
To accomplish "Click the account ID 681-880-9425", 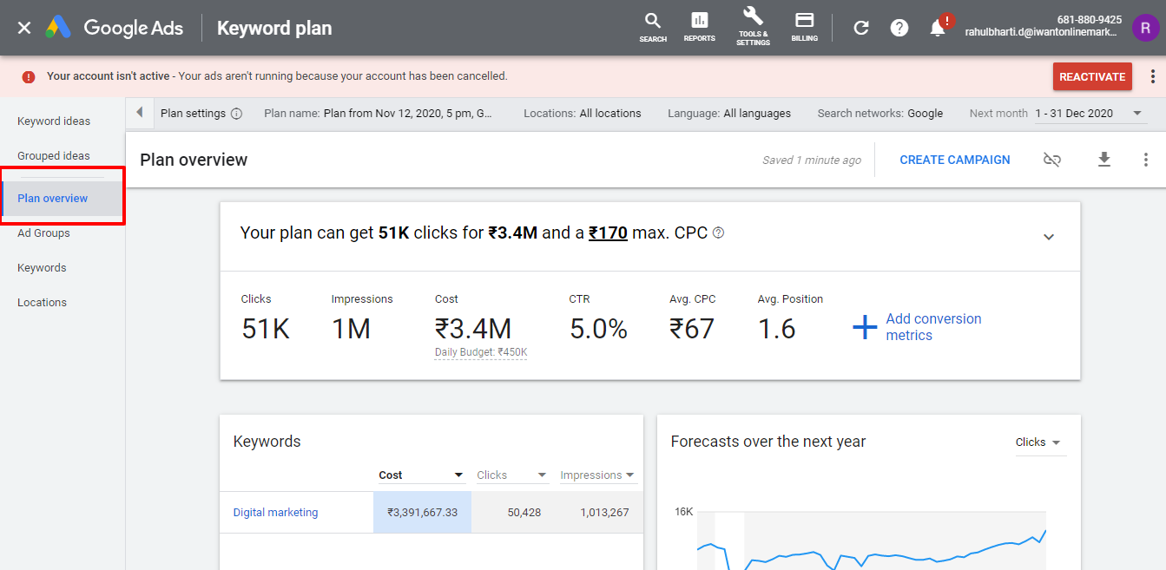I will (x=1089, y=20).
